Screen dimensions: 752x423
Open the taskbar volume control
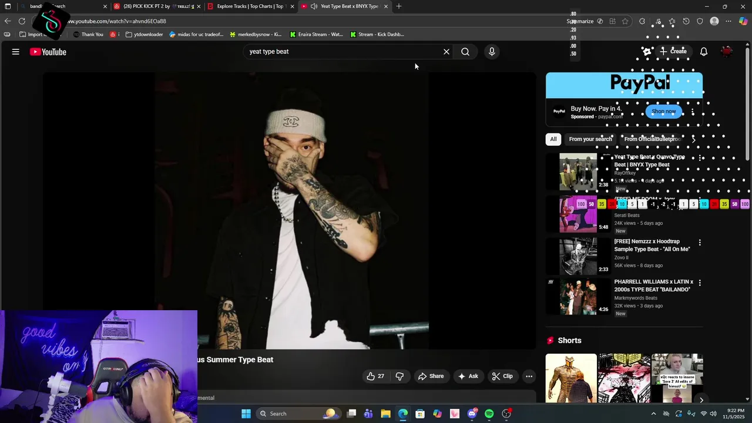[713, 414]
